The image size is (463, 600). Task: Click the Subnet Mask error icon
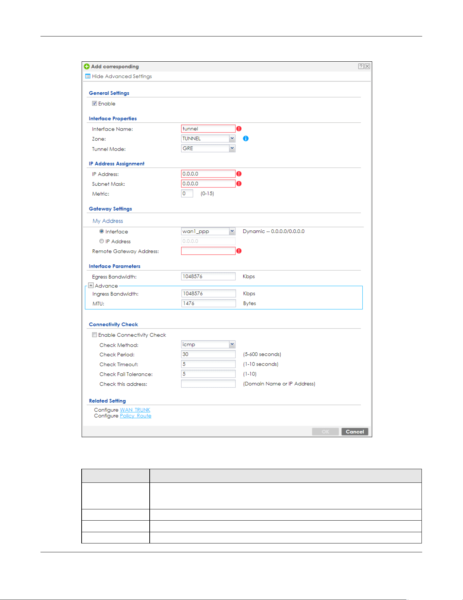tap(239, 184)
